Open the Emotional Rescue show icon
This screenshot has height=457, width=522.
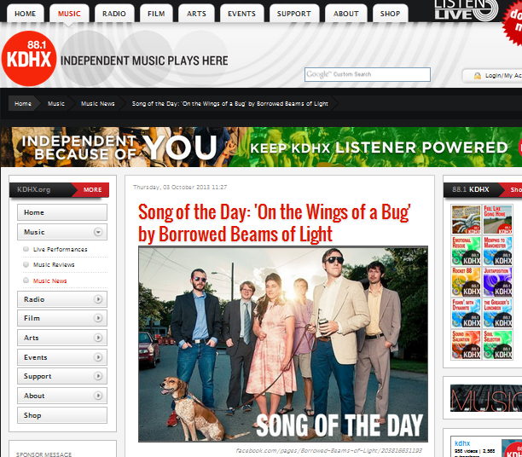coord(466,251)
